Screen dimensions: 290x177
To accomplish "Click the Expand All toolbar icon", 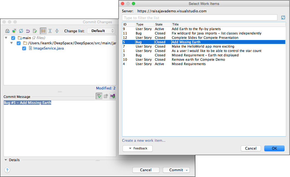I will [50, 31].
